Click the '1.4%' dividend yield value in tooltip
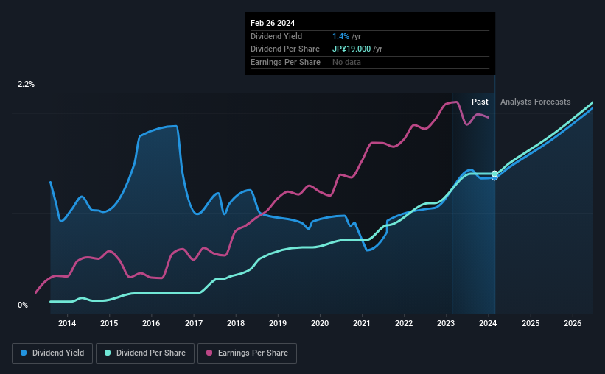This screenshot has width=605, height=374. [340, 36]
